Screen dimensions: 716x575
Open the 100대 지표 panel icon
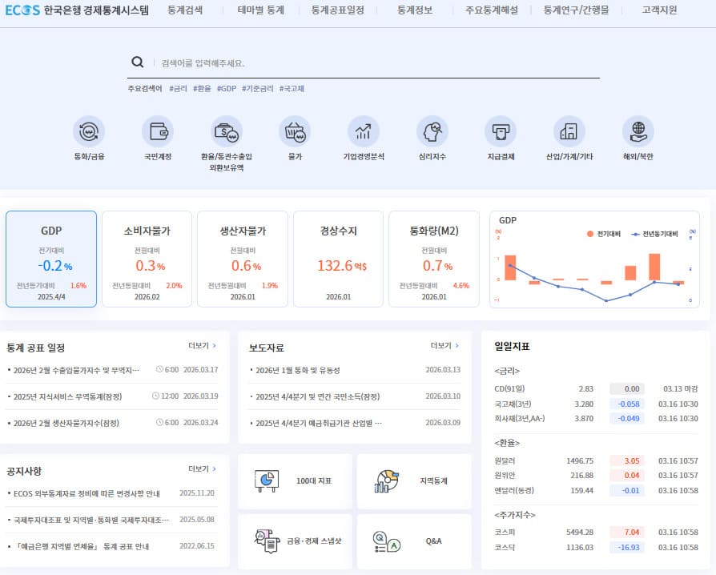(x=266, y=481)
